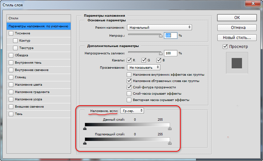Toggle the Тень checkbox
The height and width of the screenshot is (161, 263).
[x=11, y=114]
